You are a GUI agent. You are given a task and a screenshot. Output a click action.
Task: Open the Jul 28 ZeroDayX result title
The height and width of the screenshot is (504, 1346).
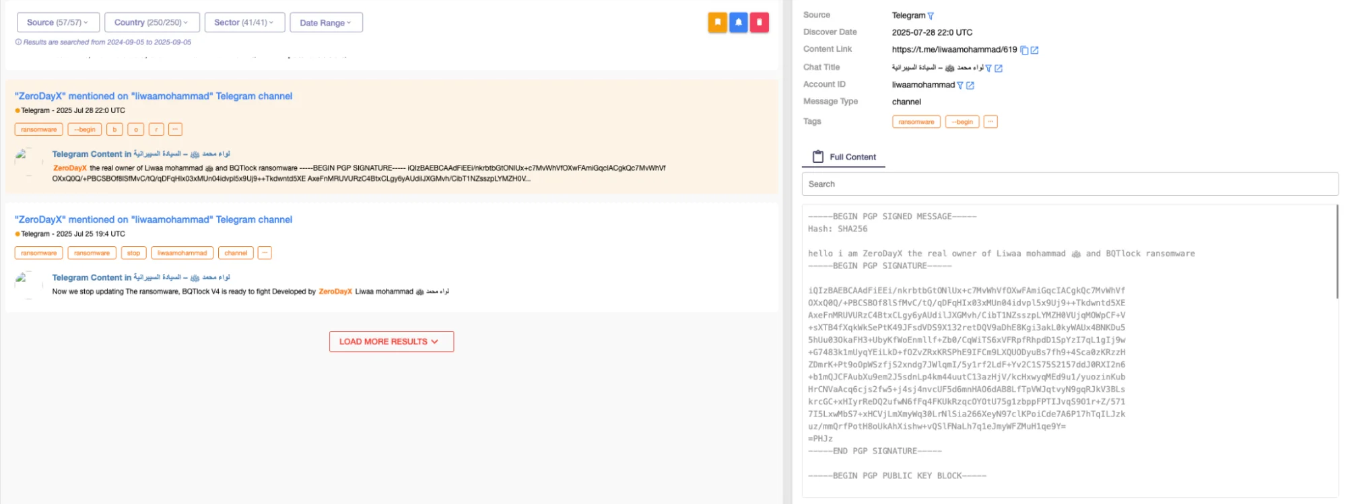pos(154,96)
